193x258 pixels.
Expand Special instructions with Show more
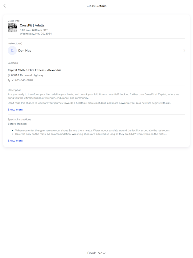pos(15,141)
